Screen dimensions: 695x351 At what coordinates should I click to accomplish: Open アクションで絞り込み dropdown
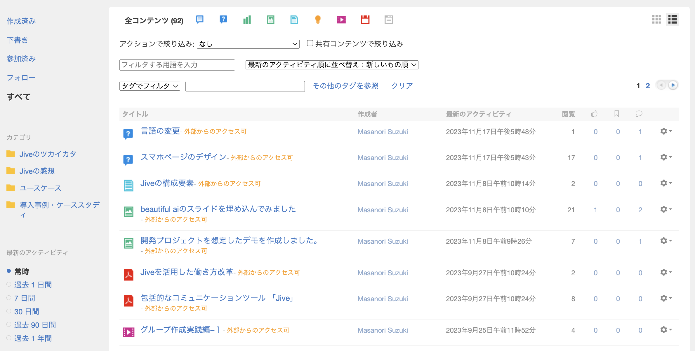click(248, 44)
